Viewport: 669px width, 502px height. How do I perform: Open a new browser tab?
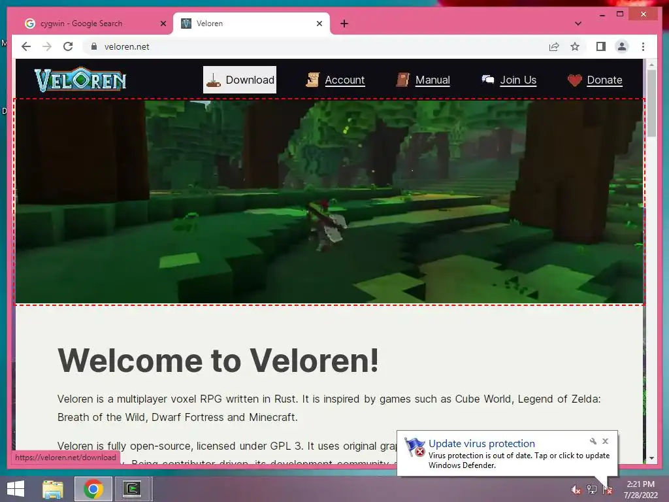(x=344, y=24)
